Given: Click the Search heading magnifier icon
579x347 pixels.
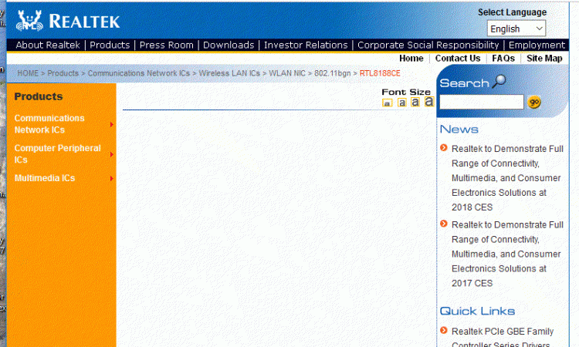Looking at the screenshot, I should 499,81.
